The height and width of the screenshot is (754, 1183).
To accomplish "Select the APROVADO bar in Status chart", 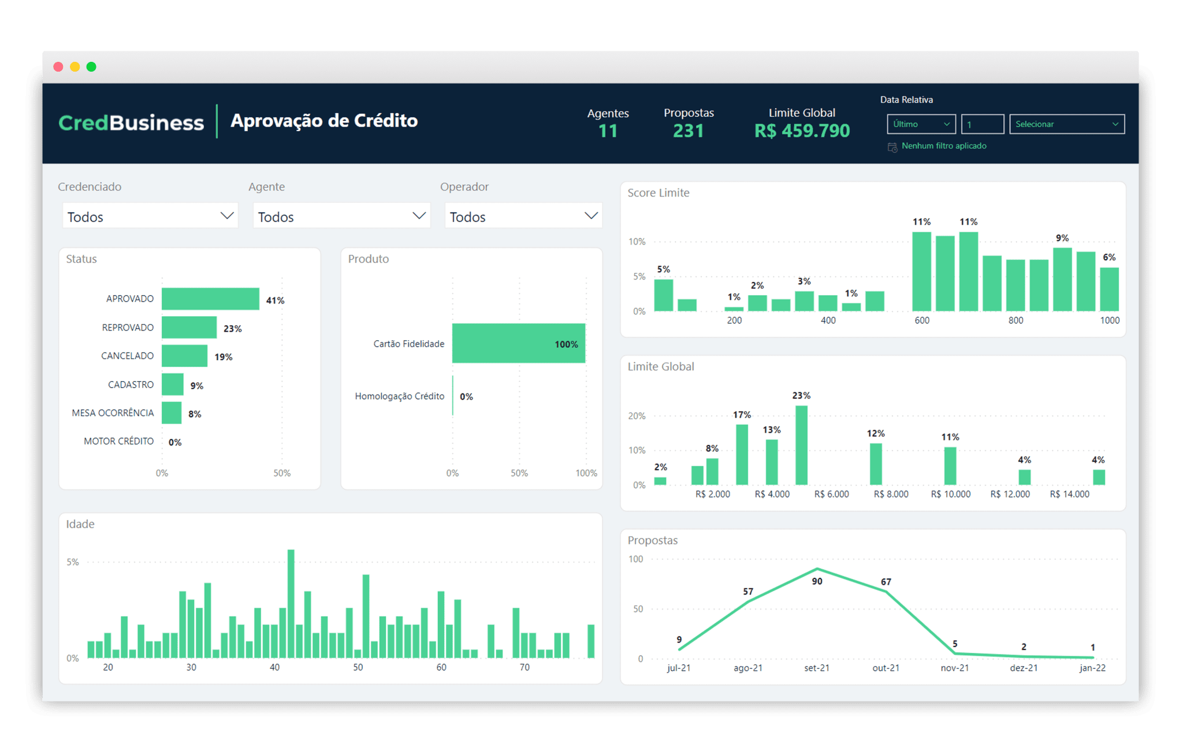I will click(x=211, y=299).
